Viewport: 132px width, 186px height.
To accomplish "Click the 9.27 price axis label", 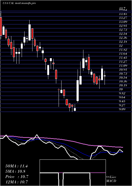I will 122,105.
